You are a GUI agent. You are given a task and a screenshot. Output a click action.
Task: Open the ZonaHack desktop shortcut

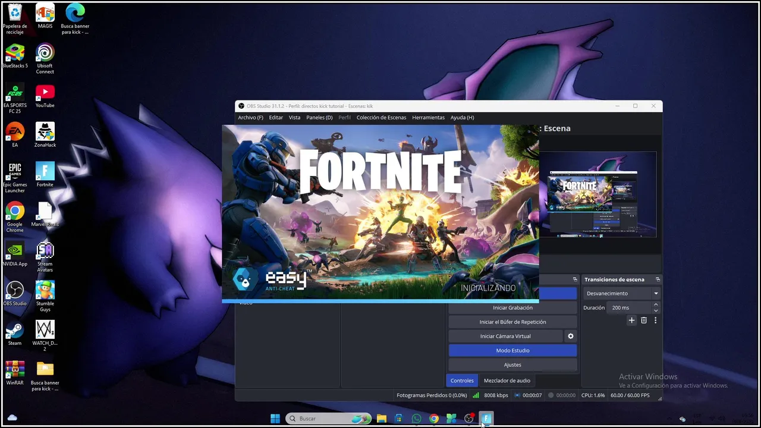(x=45, y=135)
